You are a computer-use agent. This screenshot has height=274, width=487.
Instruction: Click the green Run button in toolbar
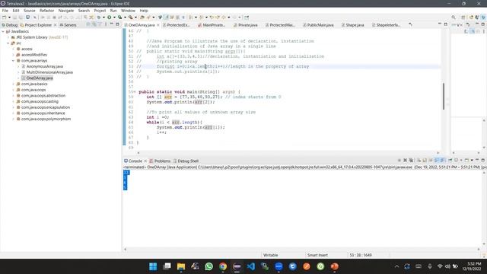(x=110, y=18)
